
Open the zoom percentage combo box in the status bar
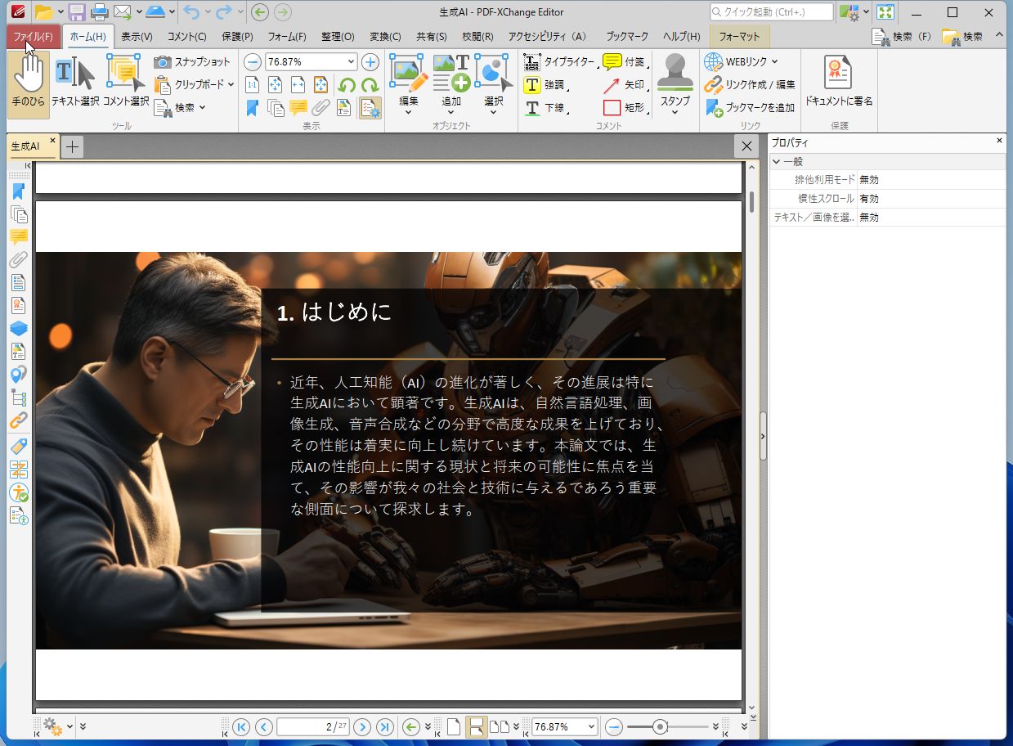coord(564,726)
